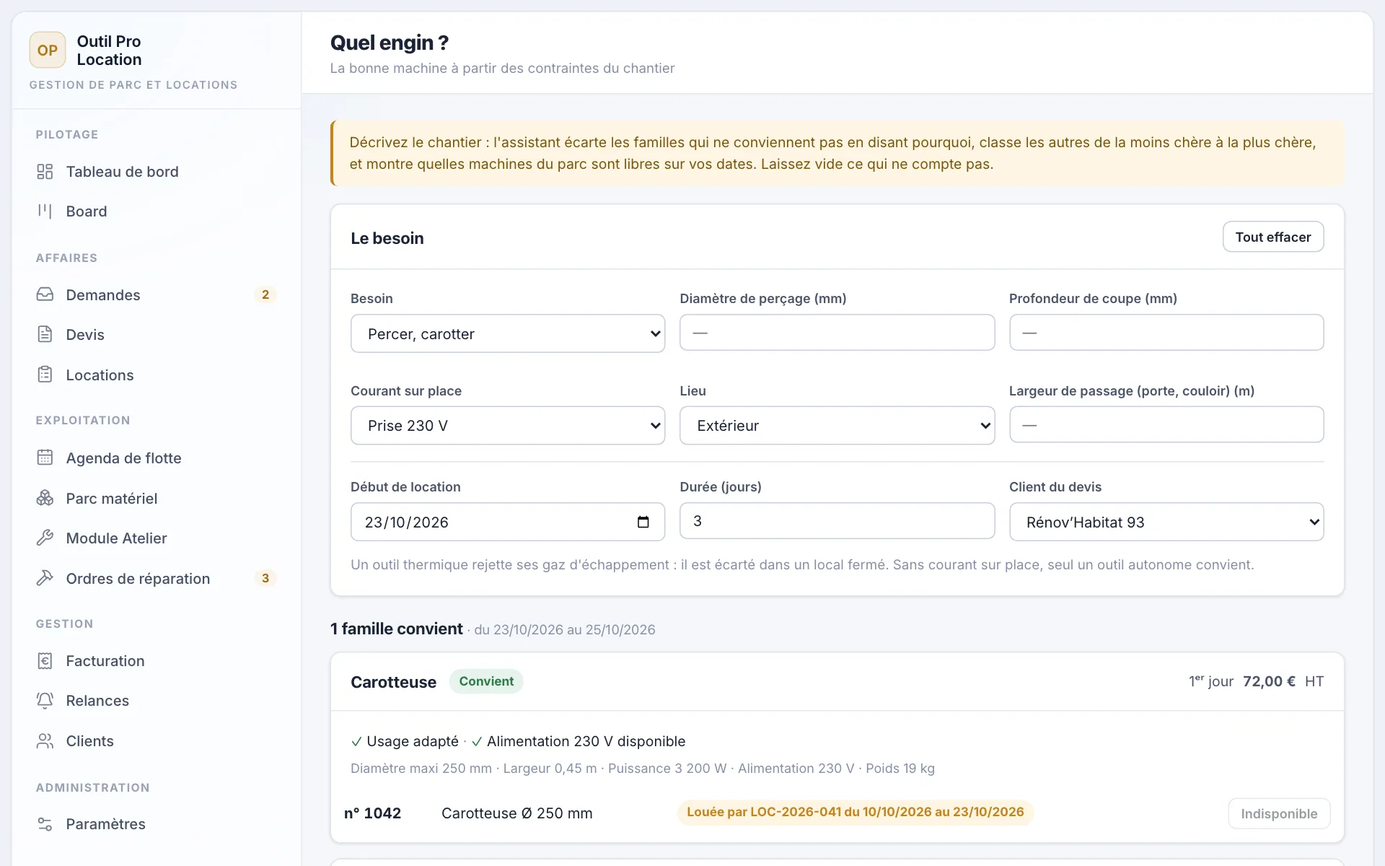
Task: Click the Durée (jours) field
Action: point(837,521)
